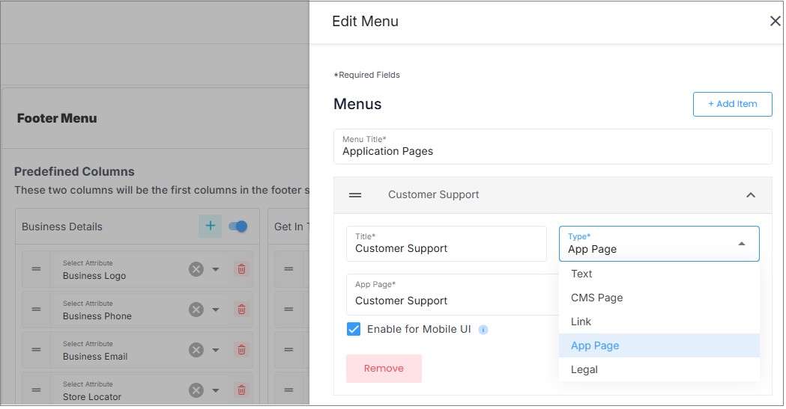Grab the drag handle of Customer Support item
Screen dimensions: 786x409
click(x=355, y=195)
